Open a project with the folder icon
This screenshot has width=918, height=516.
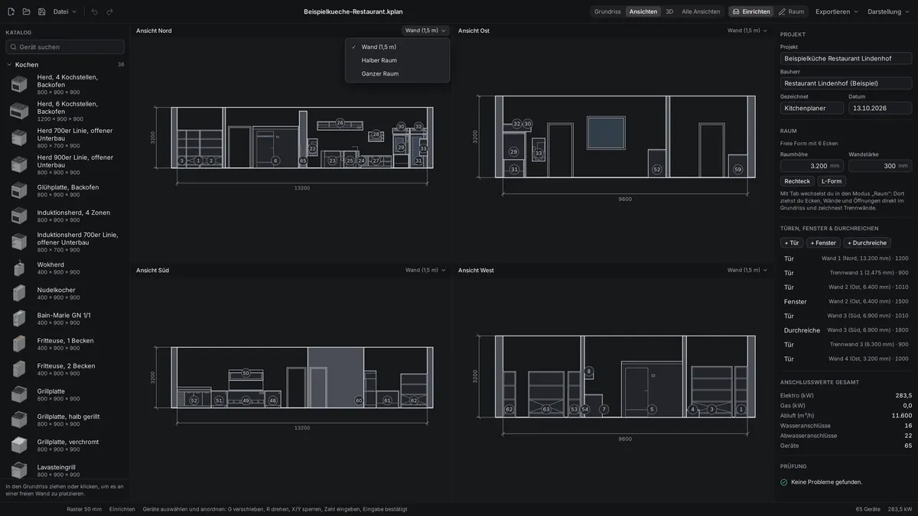click(x=26, y=11)
